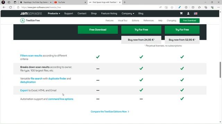Open the workspaces icon beside profile avatar
The width and height of the screenshot is (222, 124).
[x=9, y=2]
